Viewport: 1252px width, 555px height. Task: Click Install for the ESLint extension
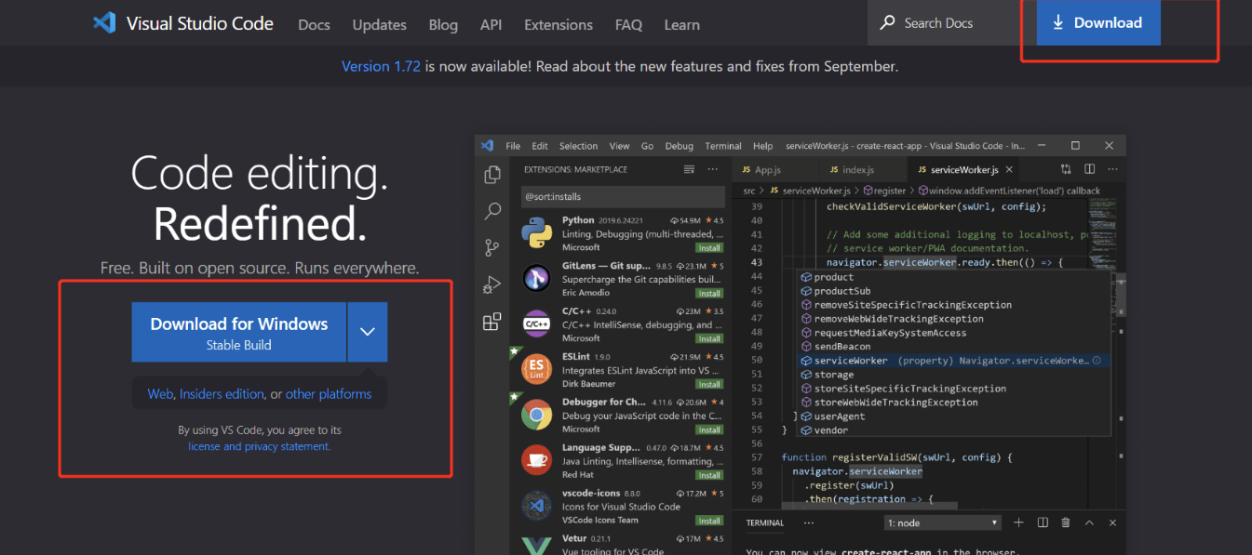tap(710, 384)
